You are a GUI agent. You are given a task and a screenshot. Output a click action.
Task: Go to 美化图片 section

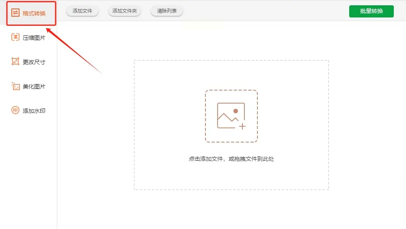pos(34,86)
